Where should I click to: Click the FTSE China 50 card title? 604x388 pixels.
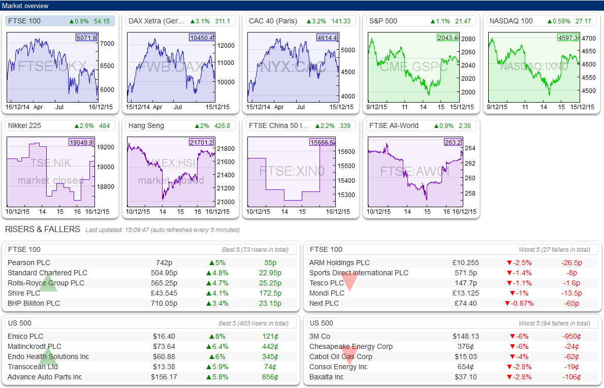(x=278, y=126)
